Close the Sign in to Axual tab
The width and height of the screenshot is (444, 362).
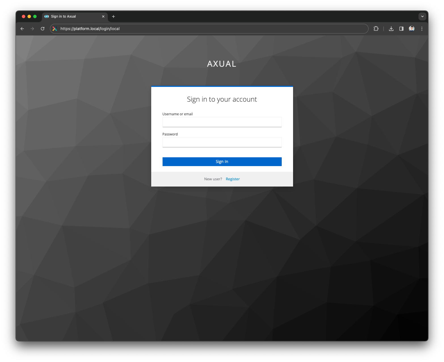point(103,16)
